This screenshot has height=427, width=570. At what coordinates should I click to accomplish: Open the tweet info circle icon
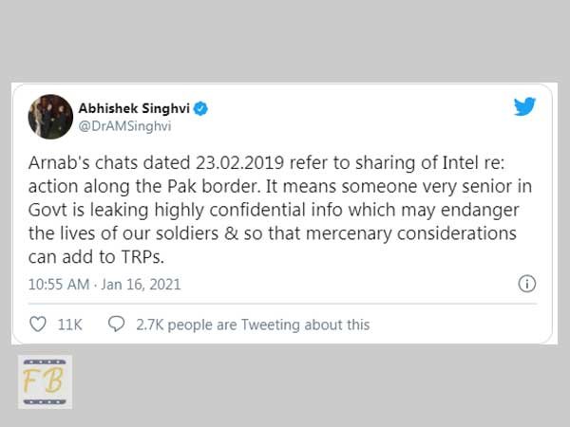point(526,284)
